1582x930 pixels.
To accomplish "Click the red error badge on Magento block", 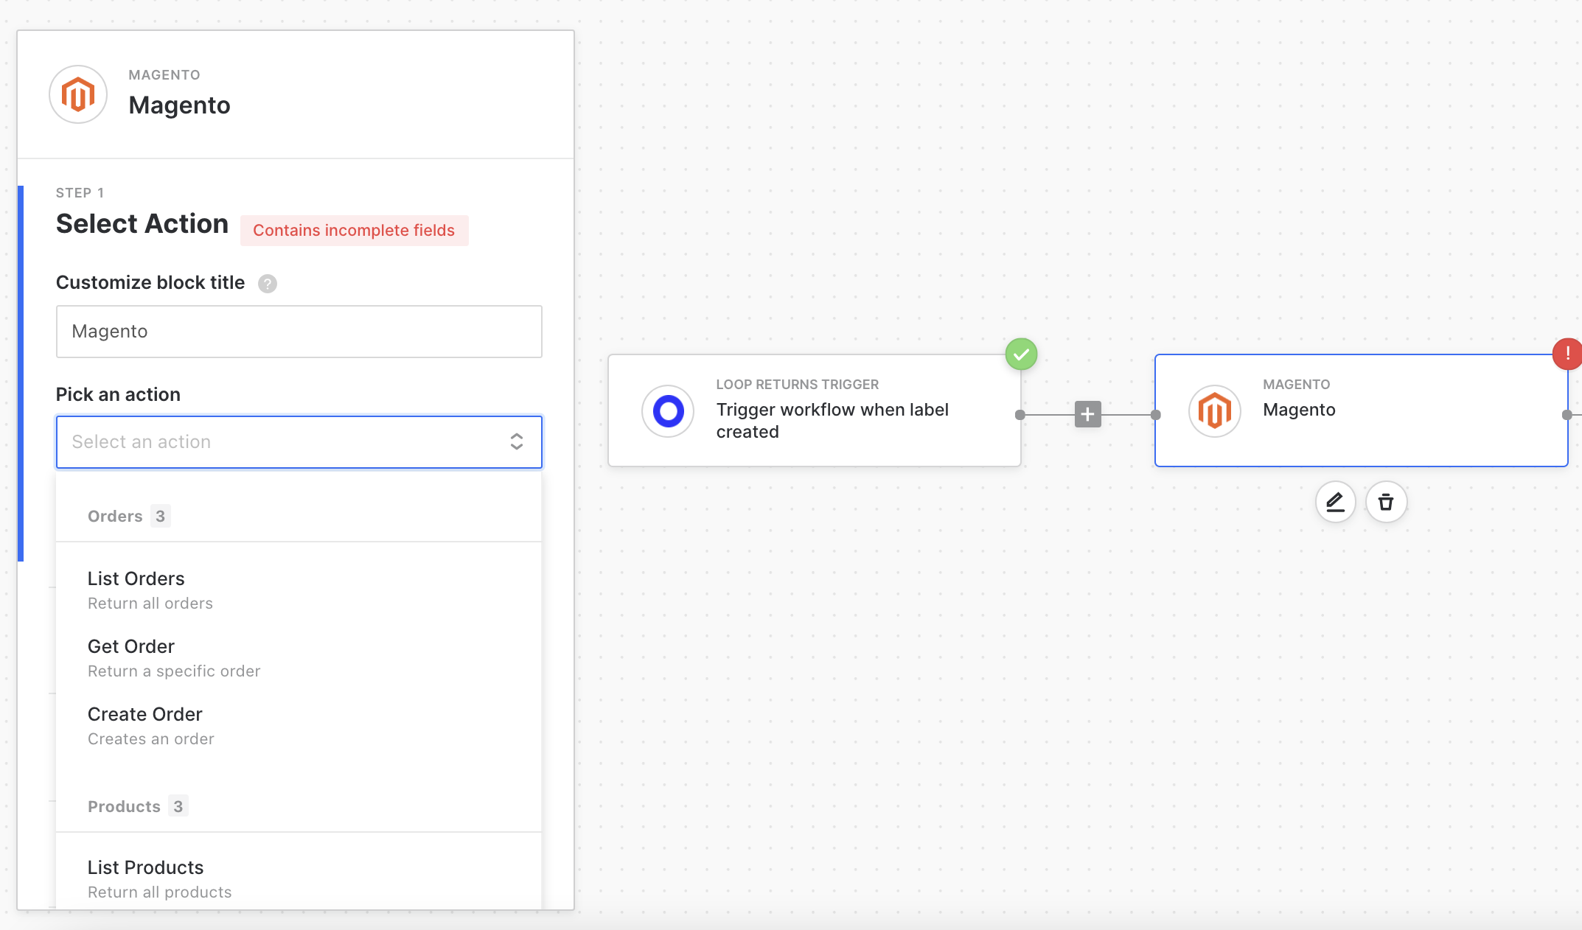I will pos(1567,354).
